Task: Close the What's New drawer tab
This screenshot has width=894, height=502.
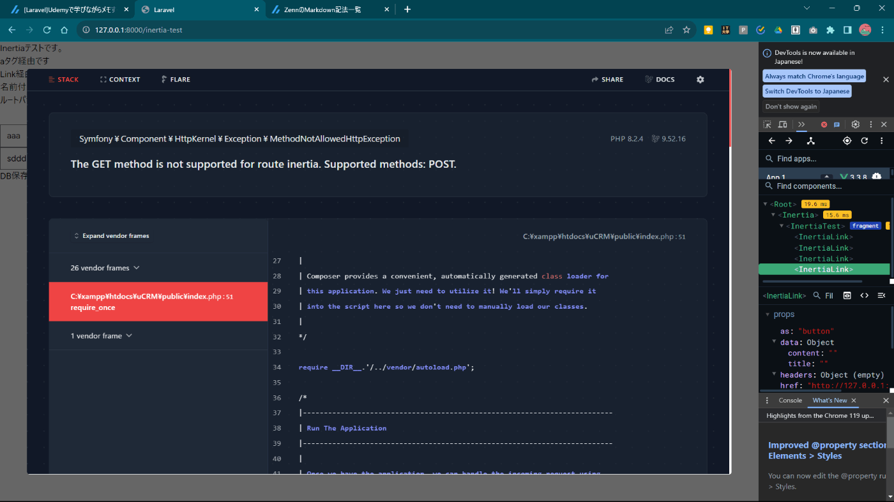Action: point(854,401)
